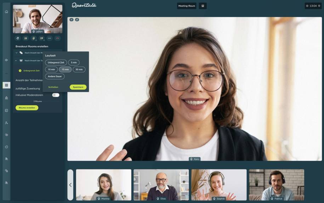The width and height of the screenshot is (324, 203).
Task: Click the 'Laufzeit' popup title
Action: coord(50,56)
